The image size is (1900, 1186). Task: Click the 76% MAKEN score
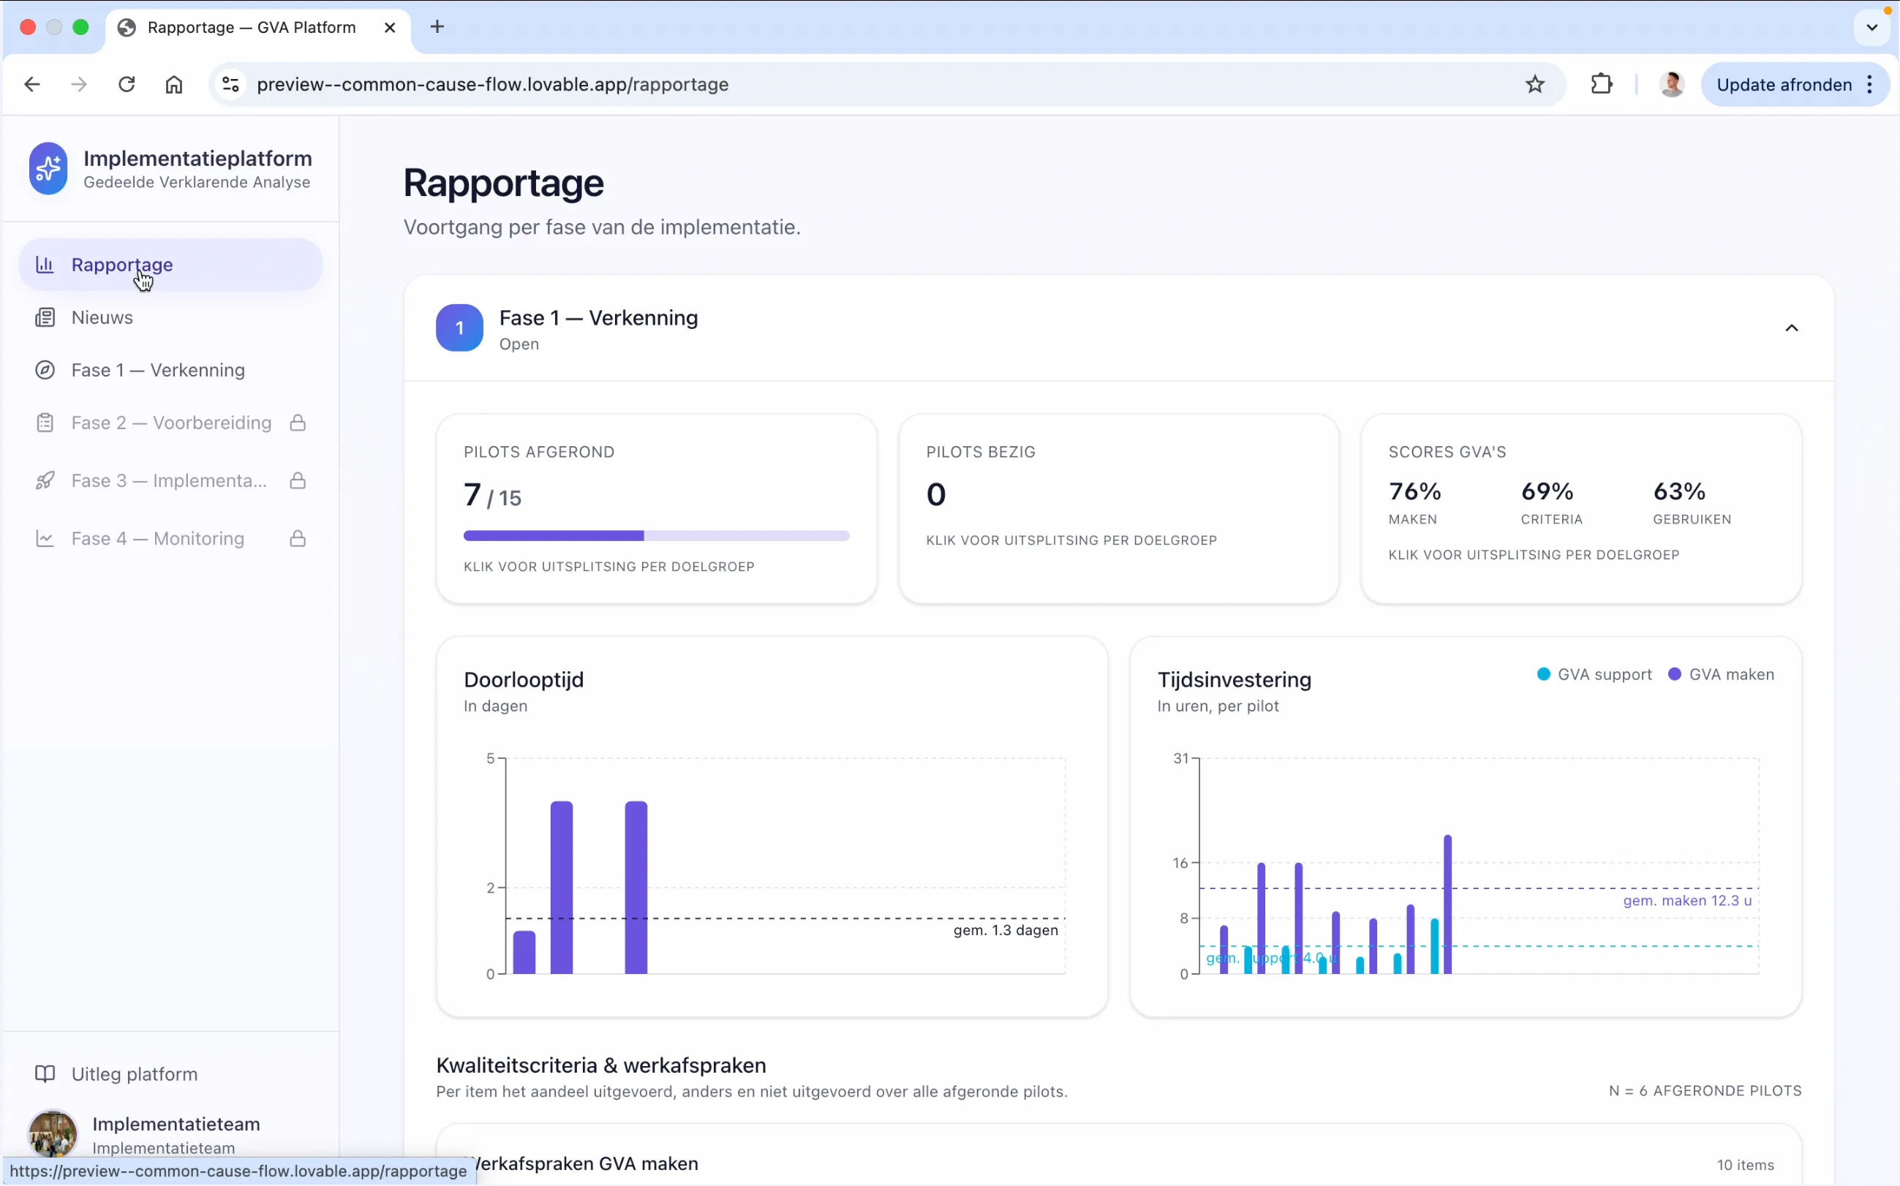tap(1414, 502)
